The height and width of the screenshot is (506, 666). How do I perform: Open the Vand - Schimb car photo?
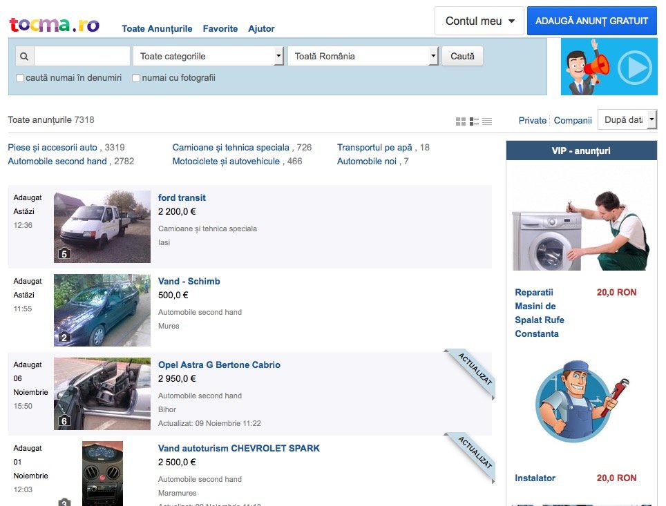click(102, 311)
